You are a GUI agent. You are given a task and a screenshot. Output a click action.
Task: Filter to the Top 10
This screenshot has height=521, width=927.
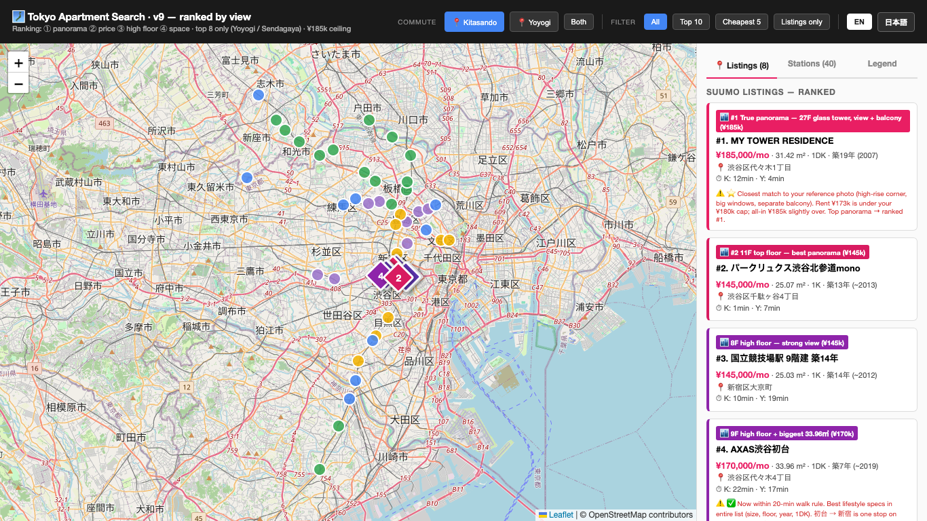692,22
